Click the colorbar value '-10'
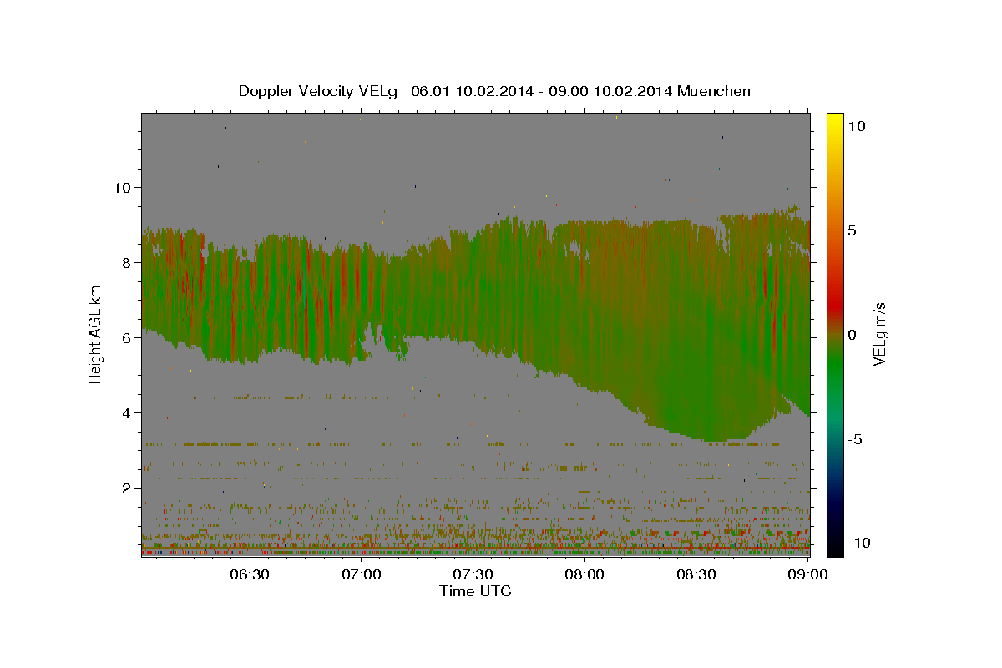Screen dimensions: 1002x668 coord(859,543)
